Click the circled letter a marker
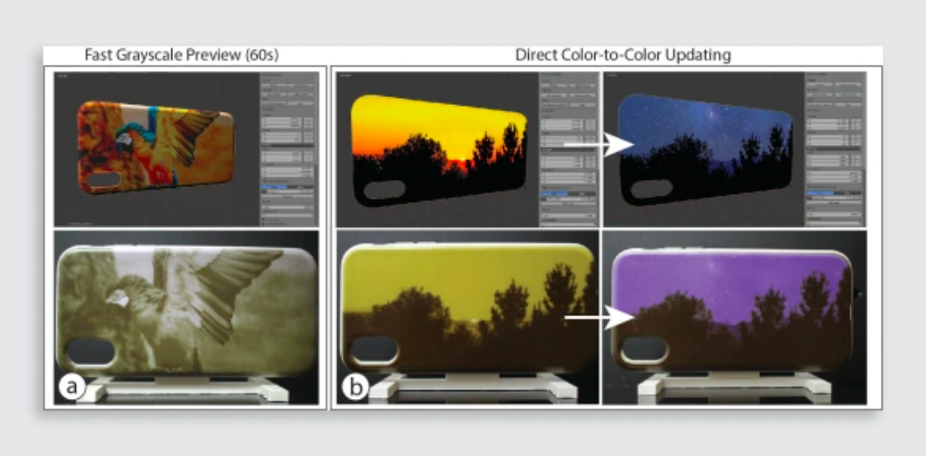 pyautogui.click(x=70, y=386)
